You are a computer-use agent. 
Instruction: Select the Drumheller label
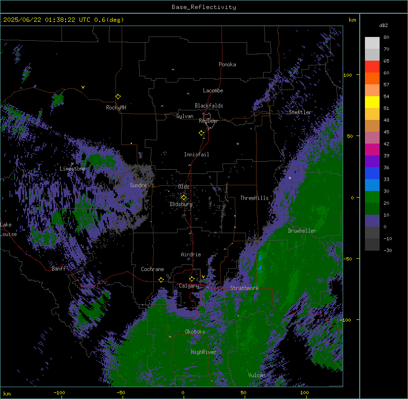point(302,231)
